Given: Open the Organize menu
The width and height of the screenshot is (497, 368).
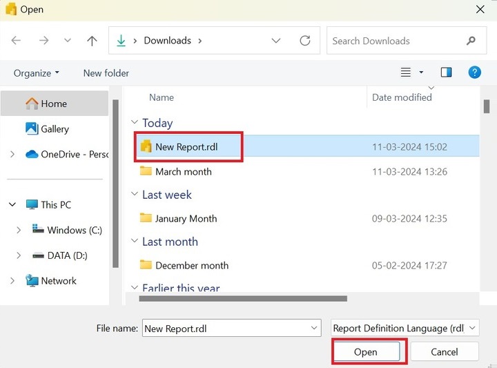Looking at the screenshot, I should click(x=37, y=72).
